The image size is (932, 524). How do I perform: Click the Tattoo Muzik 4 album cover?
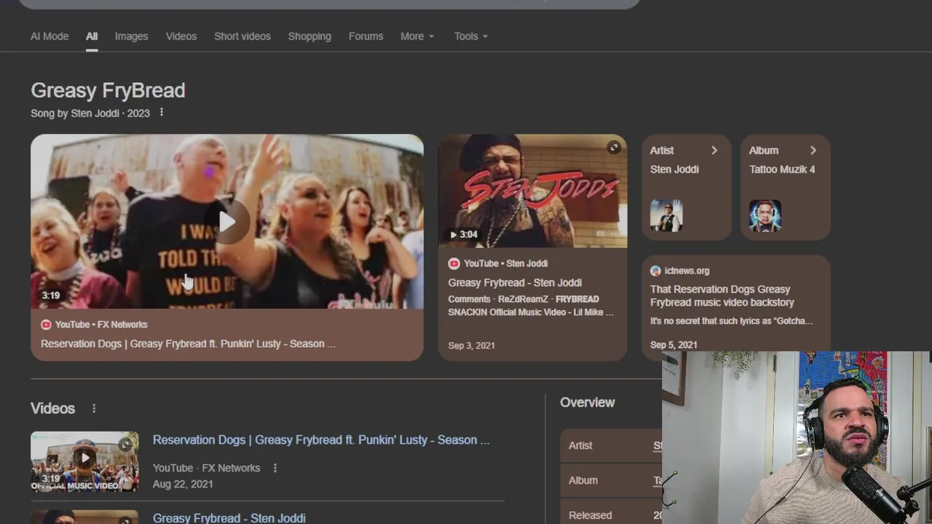[765, 216]
